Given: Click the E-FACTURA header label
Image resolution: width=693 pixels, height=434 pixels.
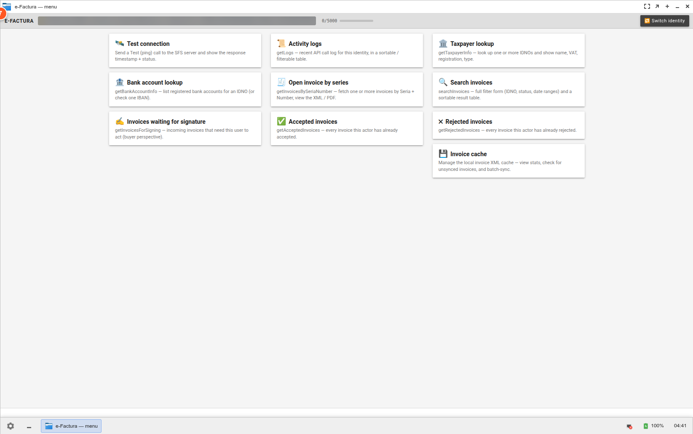Looking at the screenshot, I should pyautogui.click(x=19, y=21).
